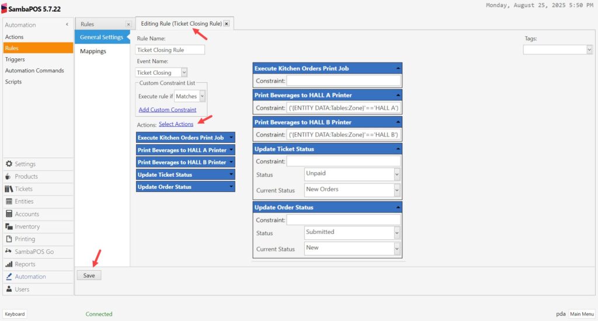This screenshot has height=321, width=598.
Task: Open the General Settings section
Action: tap(102, 37)
